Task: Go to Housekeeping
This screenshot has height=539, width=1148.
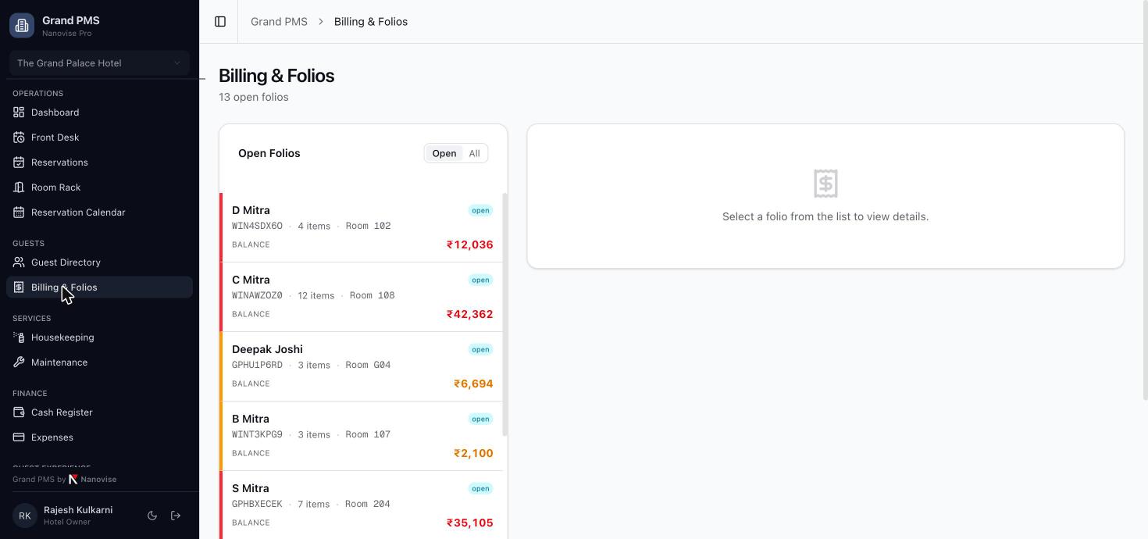Action: (99, 337)
